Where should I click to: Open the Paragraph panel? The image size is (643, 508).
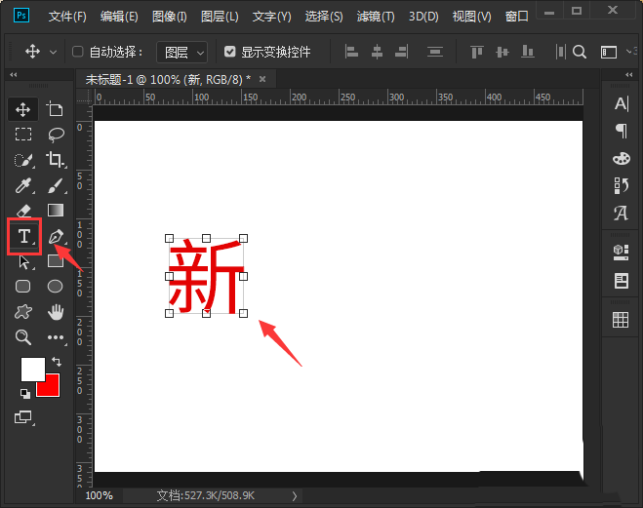coord(621,131)
